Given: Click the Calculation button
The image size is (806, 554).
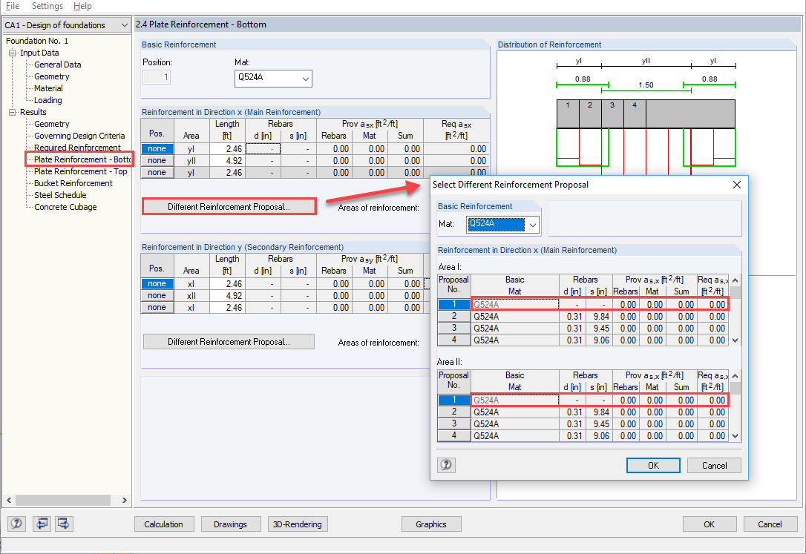Looking at the screenshot, I should 163,524.
